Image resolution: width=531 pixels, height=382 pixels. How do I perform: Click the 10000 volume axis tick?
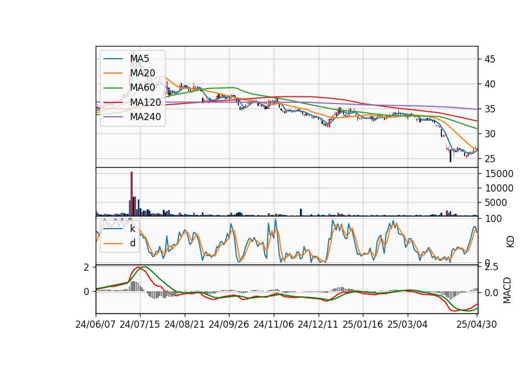pyautogui.click(x=499, y=188)
